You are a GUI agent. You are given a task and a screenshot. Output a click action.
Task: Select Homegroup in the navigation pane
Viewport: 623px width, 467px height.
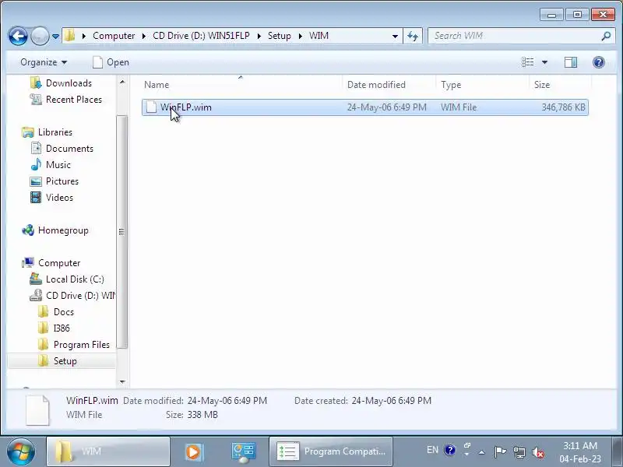click(55, 230)
